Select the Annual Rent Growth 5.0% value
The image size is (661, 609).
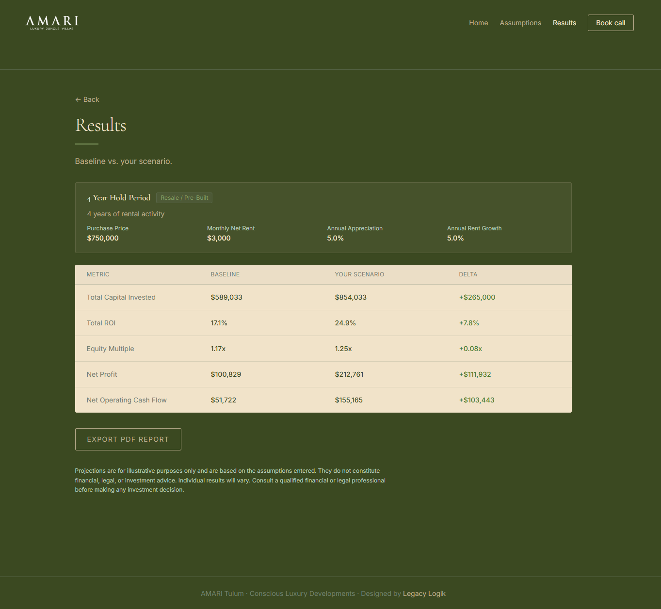pyautogui.click(x=455, y=238)
